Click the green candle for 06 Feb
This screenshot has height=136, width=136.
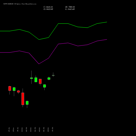pyautogui.click(x=45, y=86)
